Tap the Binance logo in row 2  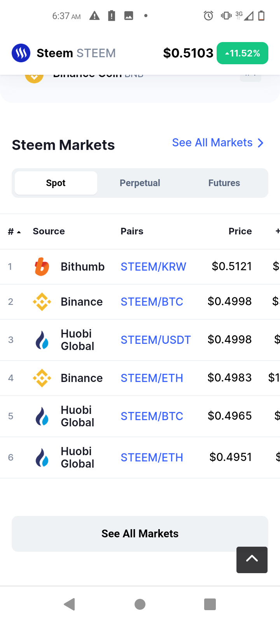pos(42,302)
